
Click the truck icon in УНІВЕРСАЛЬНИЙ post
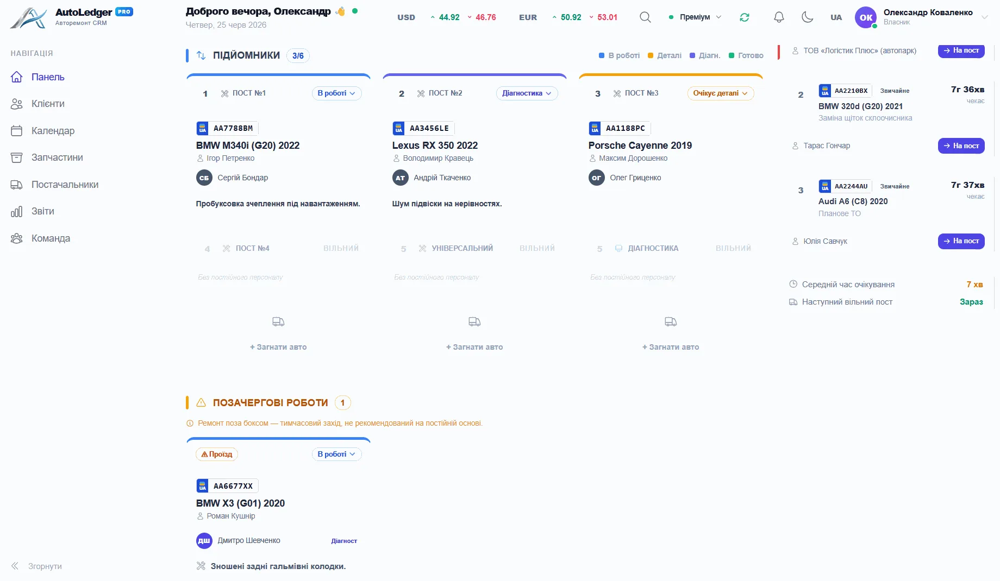point(474,322)
